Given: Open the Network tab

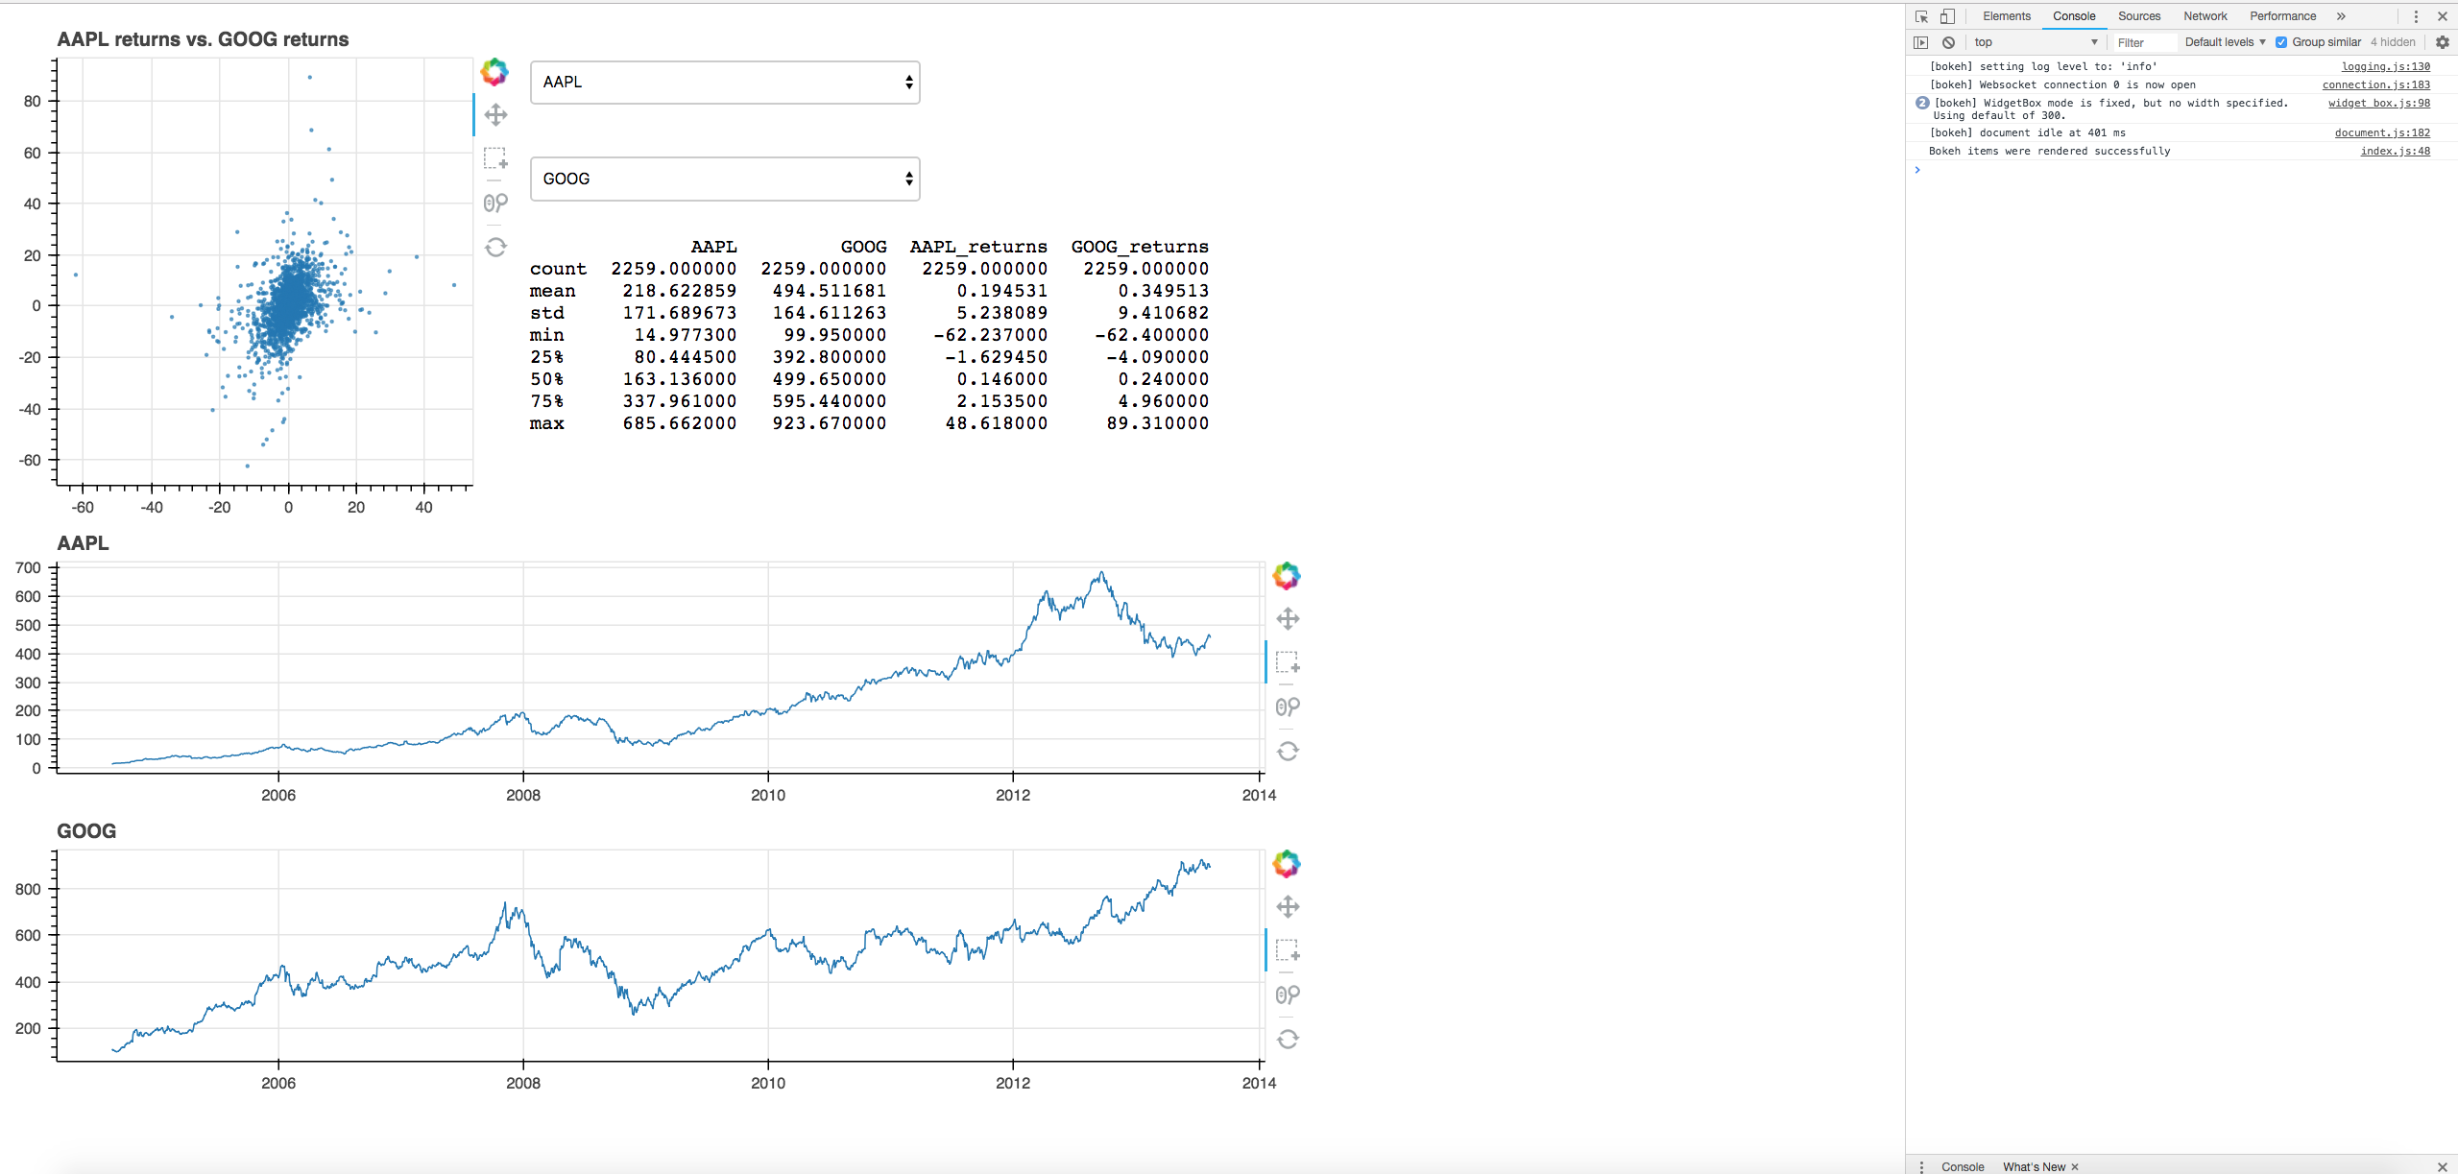Looking at the screenshot, I should (2205, 16).
